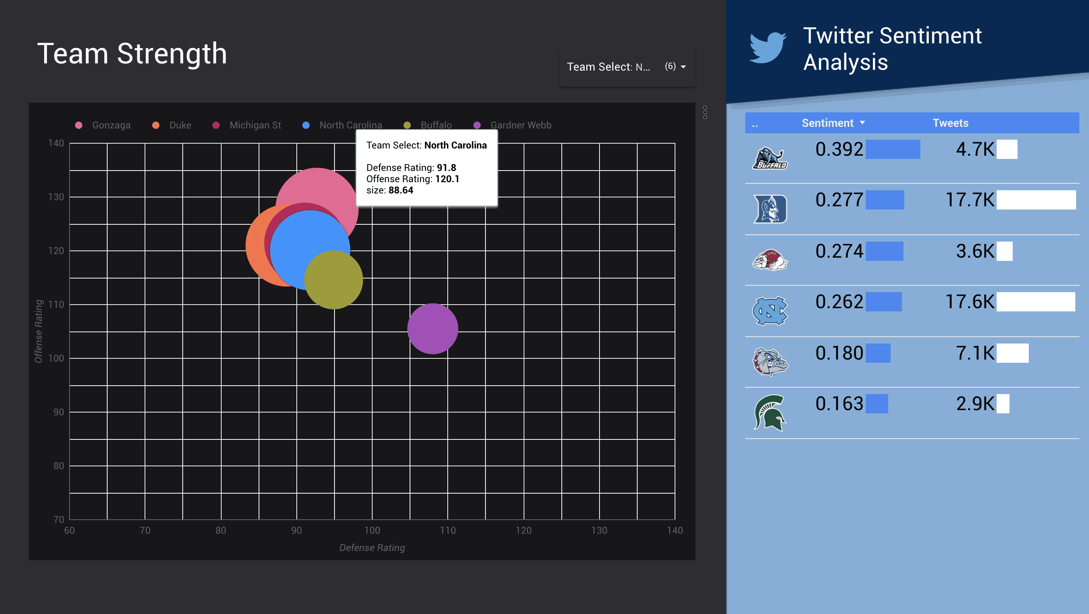Click the '..' logo column header
The height and width of the screenshot is (614, 1089).
pyautogui.click(x=755, y=125)
